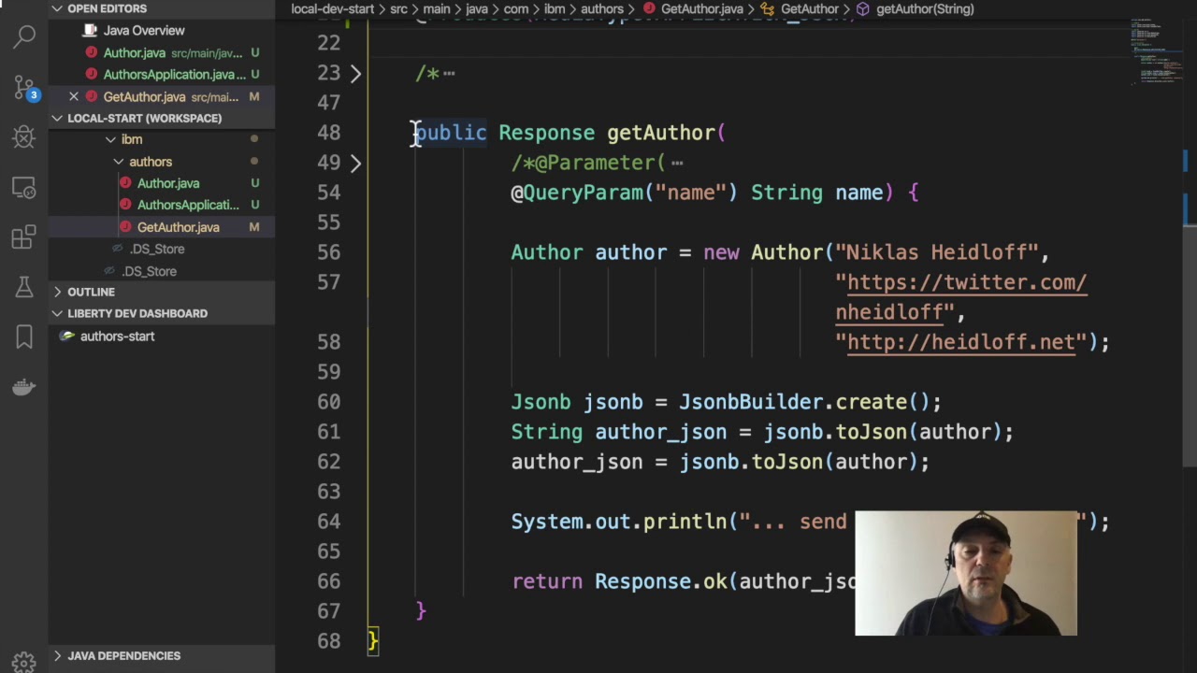Open the Search view in activity bar
Image resolution: width=1197 pixels, height=673 pixels.
coord(24,37)
